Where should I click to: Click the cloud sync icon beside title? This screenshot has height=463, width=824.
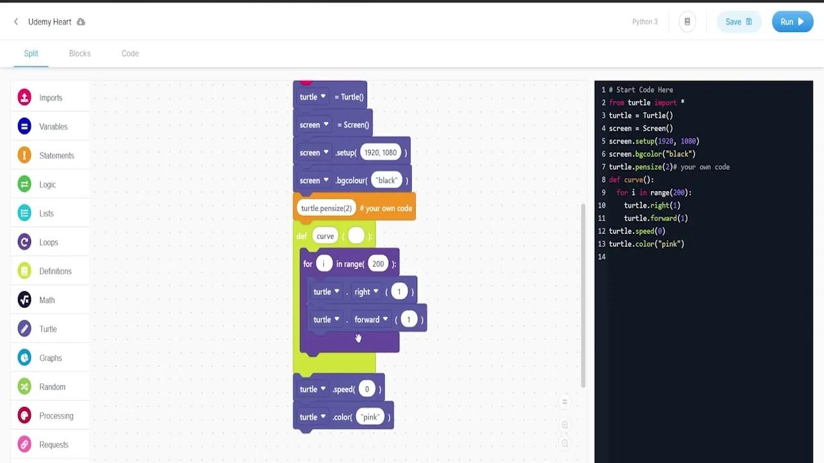click(x=81, y=22)
